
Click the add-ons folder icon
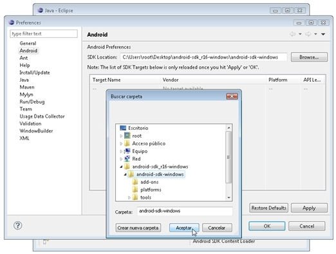[x=135, y=182]
